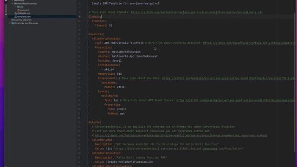This screenshot has height=167, width=297.
Task: Expand the src folder arrow
Action: tap(15, 7)
